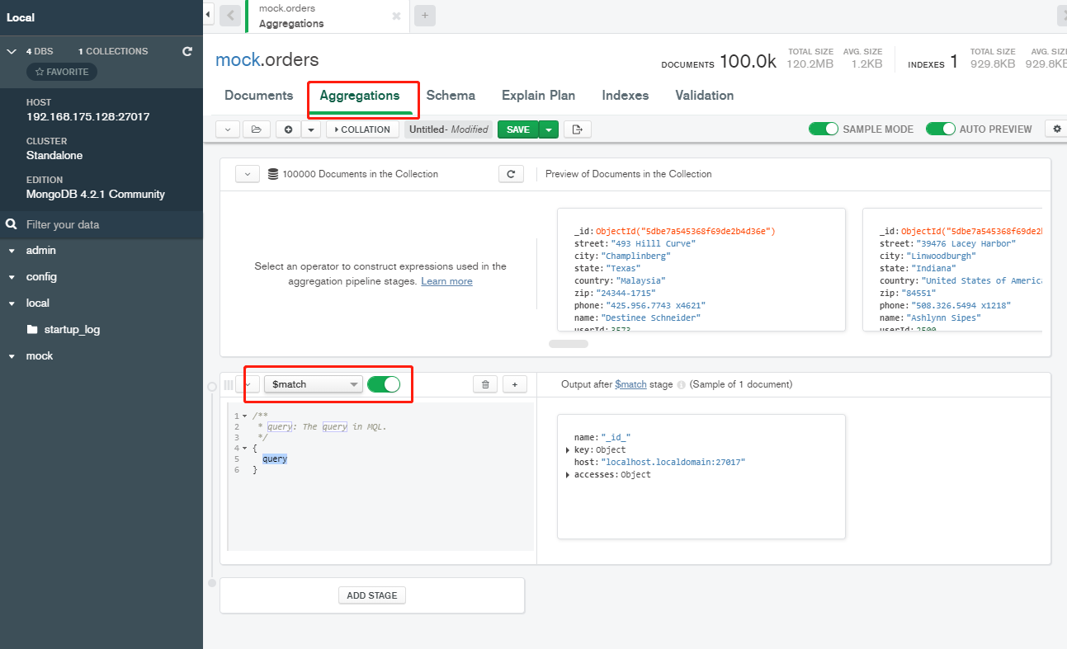
Task: Open a new tab with plus button
Action: 425,16
